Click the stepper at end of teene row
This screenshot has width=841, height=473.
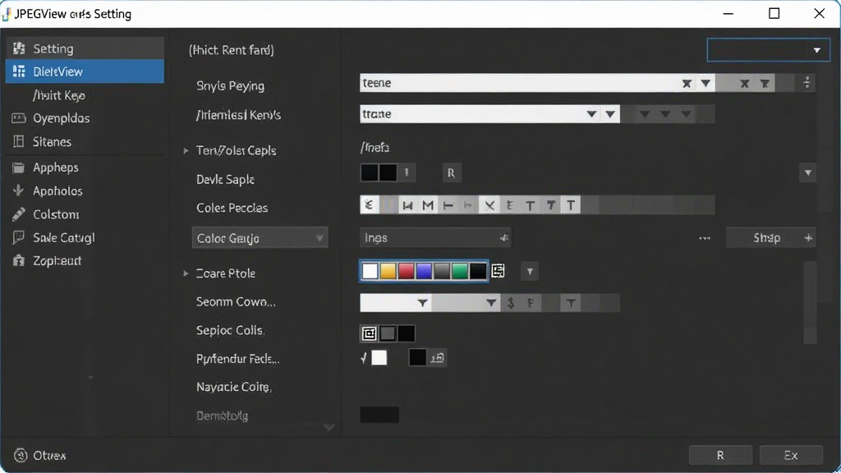coord(807,83)
